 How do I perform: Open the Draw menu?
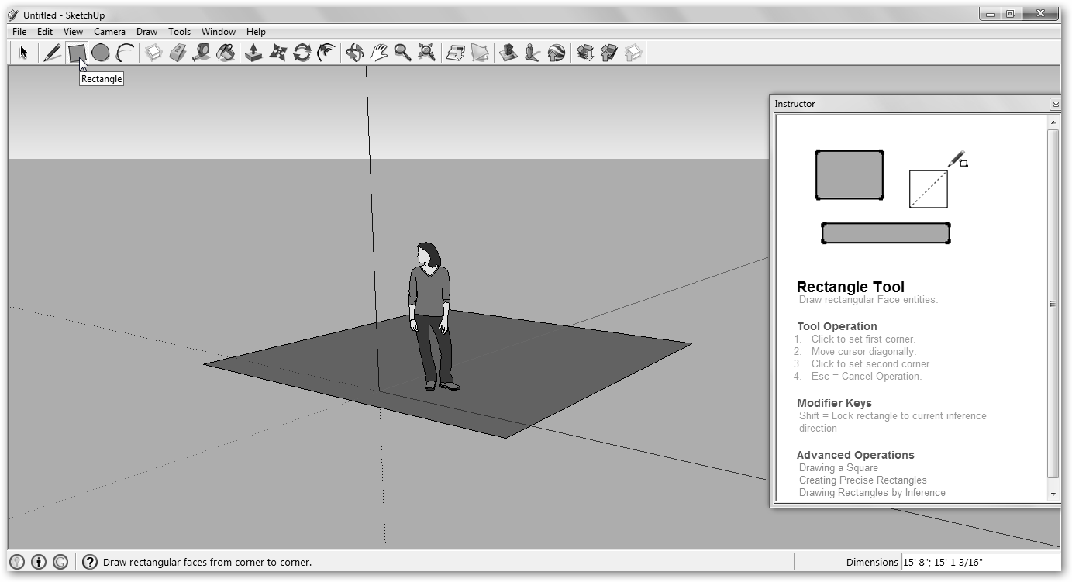pos(146,32)
